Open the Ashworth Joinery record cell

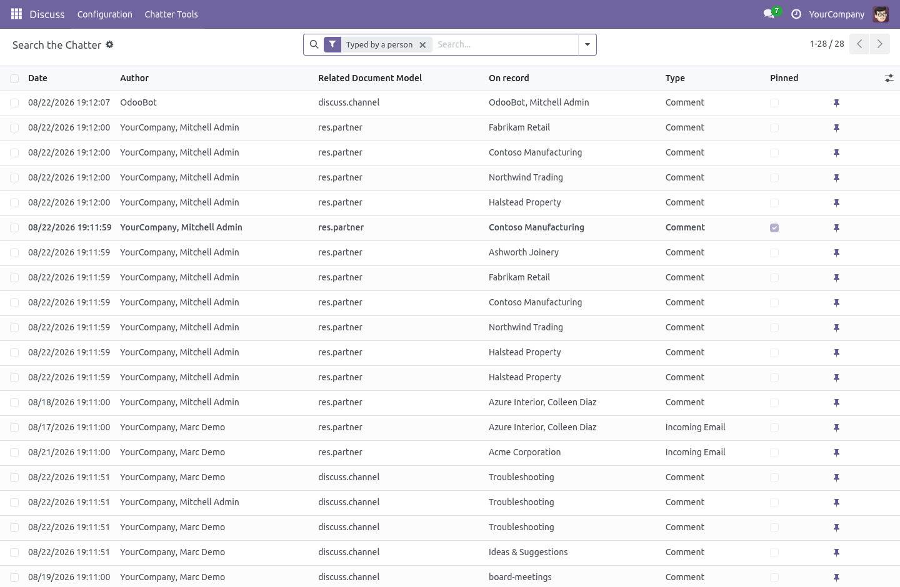524,252
